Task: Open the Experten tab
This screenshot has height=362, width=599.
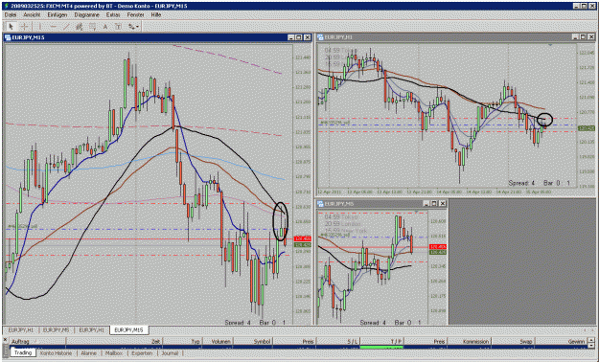Action: pos(142,353)
